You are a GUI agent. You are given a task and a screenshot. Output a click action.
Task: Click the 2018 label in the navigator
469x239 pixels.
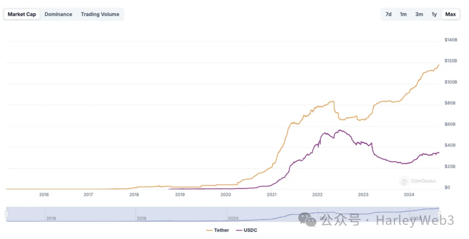click(x=142, y=218)
